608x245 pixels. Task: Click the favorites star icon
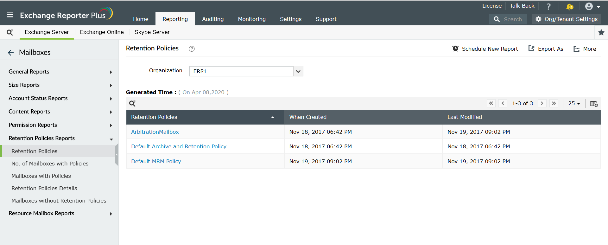tap(601, 32)
